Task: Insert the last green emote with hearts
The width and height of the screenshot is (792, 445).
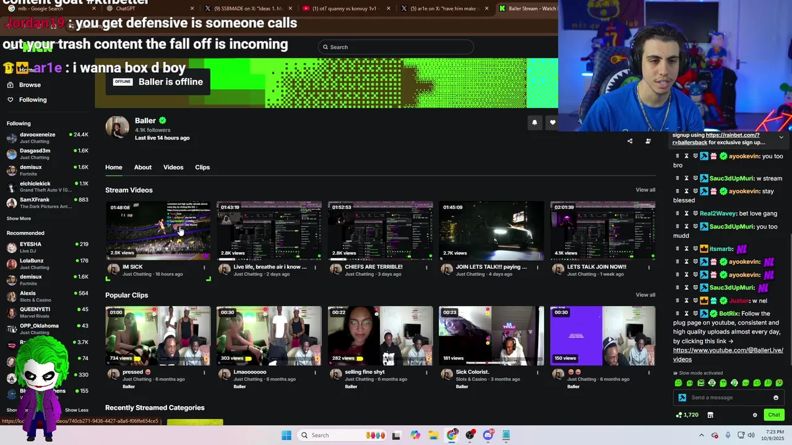Action: click(x=779, y=383)
